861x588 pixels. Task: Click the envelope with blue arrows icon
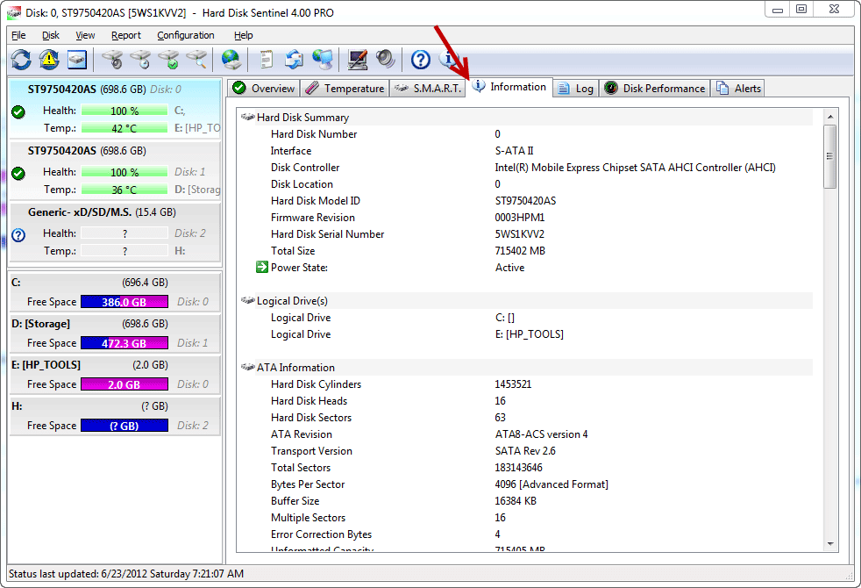click(294, 60)
